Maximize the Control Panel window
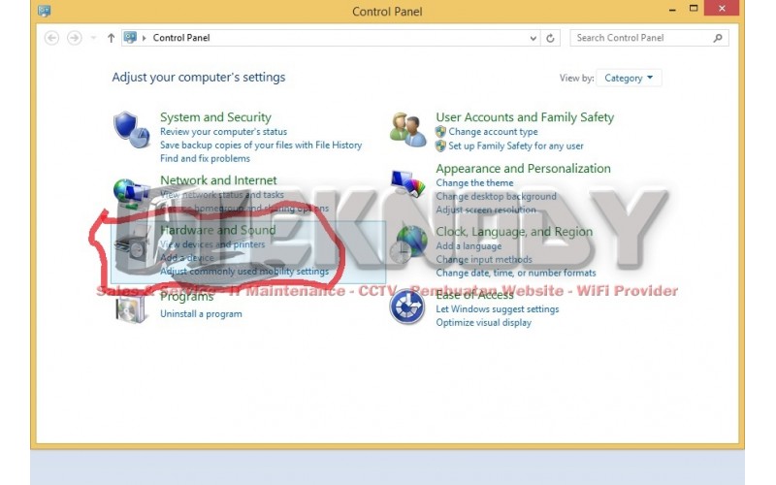The height and width of the screenshot is (485, 776). pos(694,9)
